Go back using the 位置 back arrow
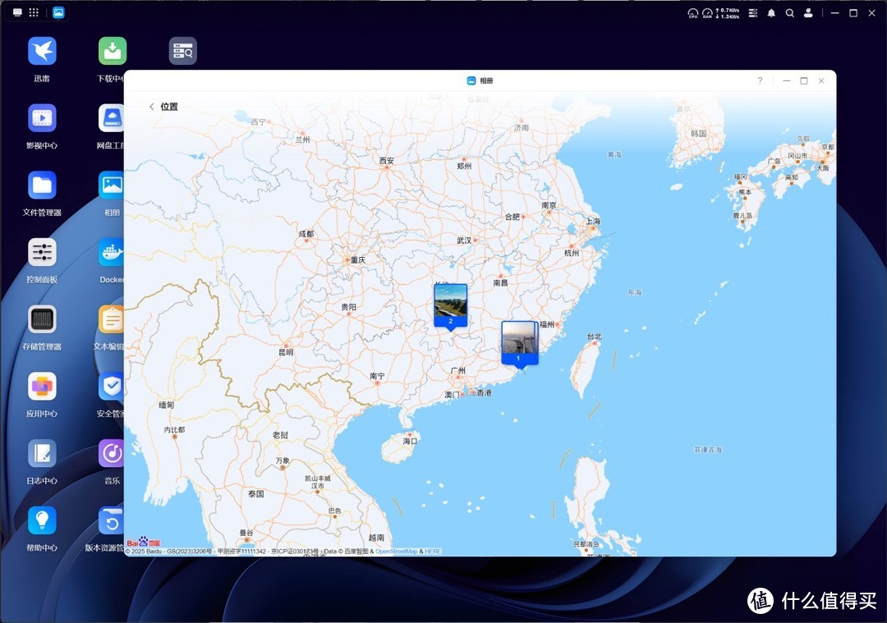887x623 pixels. coord(152,107)
